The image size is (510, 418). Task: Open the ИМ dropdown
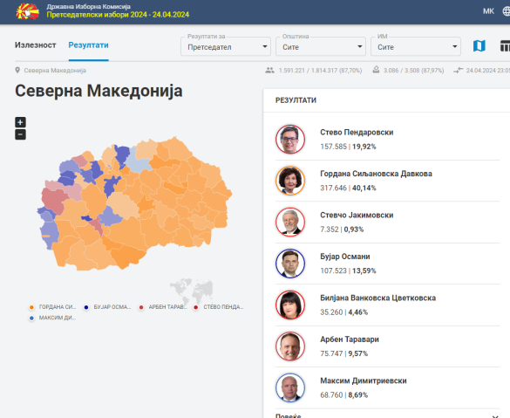click(x=416, y=46)
